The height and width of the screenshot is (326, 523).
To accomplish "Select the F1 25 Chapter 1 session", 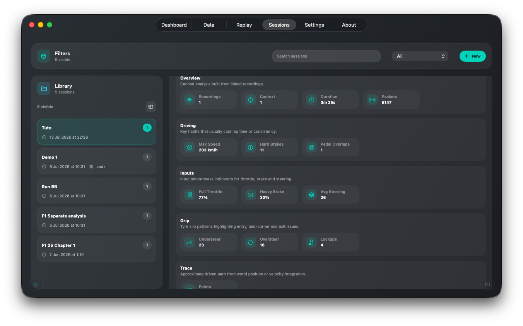I will point(97,249).
